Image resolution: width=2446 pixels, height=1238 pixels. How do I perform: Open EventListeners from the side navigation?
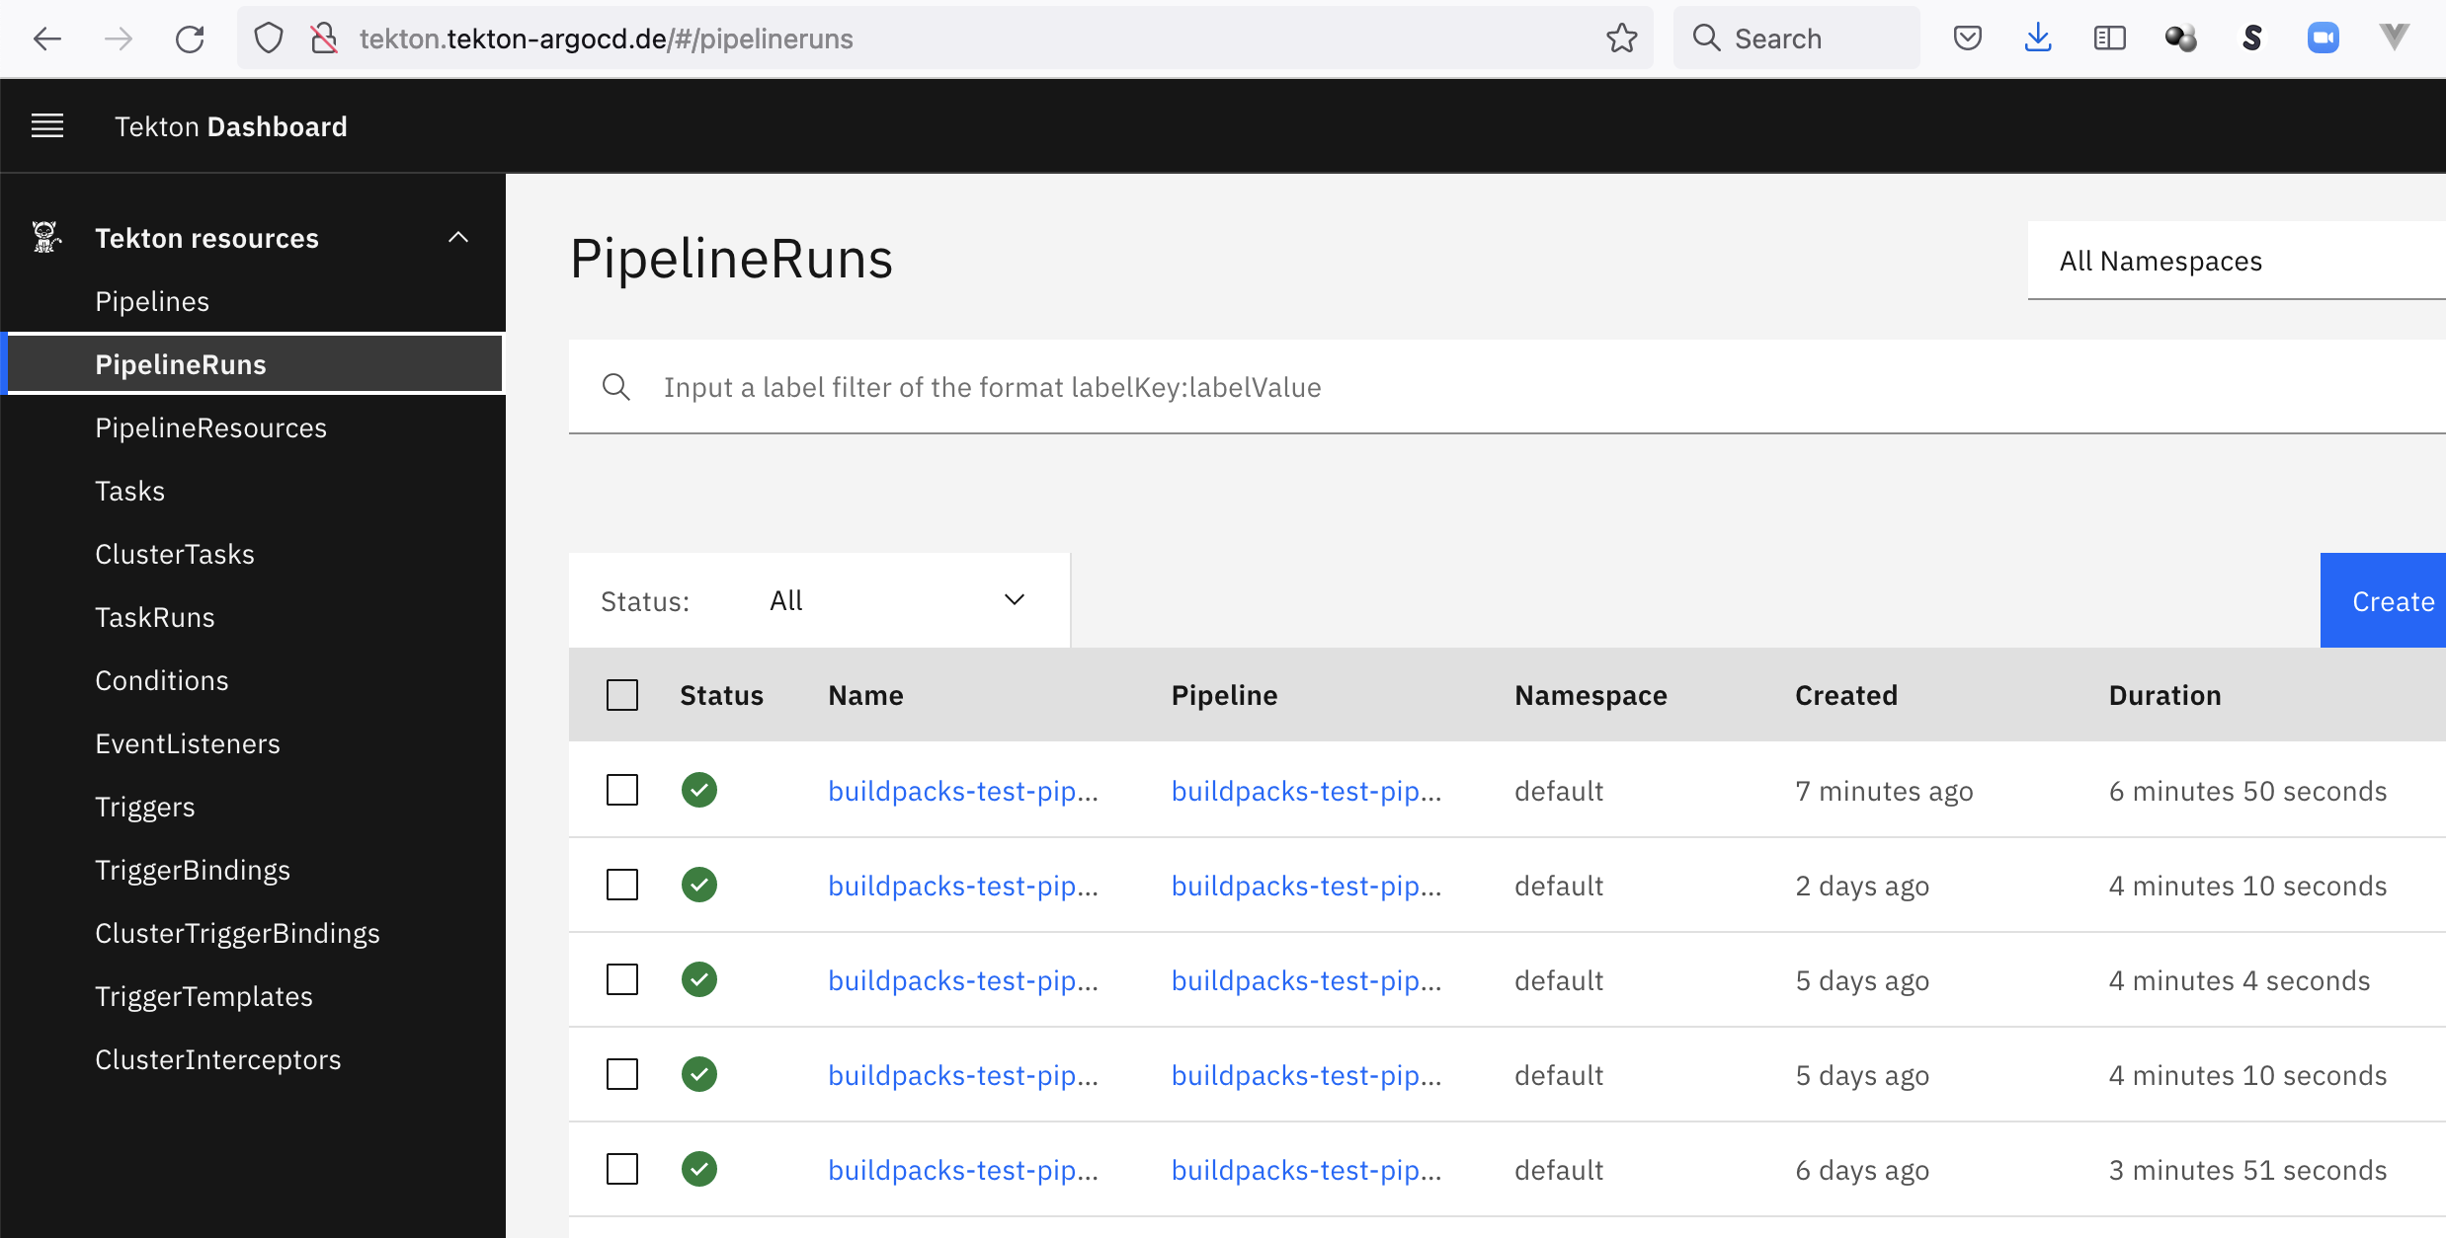(188, 744)
